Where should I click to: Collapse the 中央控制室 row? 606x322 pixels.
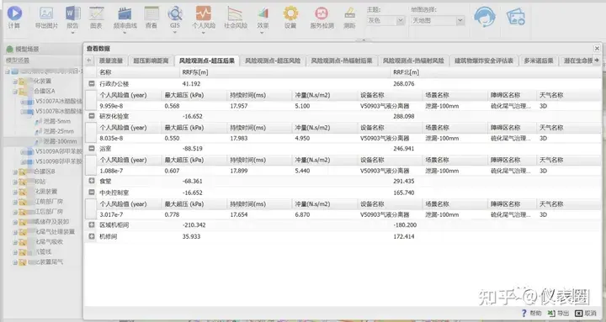tap(92, 193)
